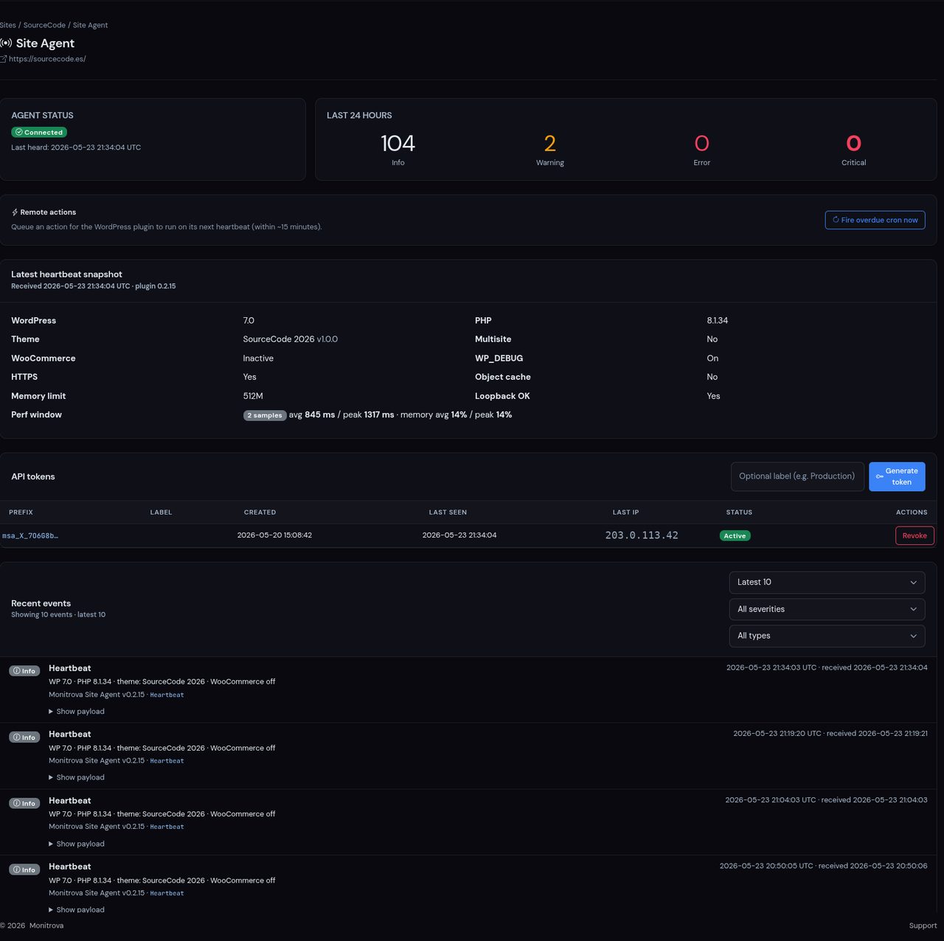
Task: Click the 0 Error counter
Action: [x=701, y=149]
